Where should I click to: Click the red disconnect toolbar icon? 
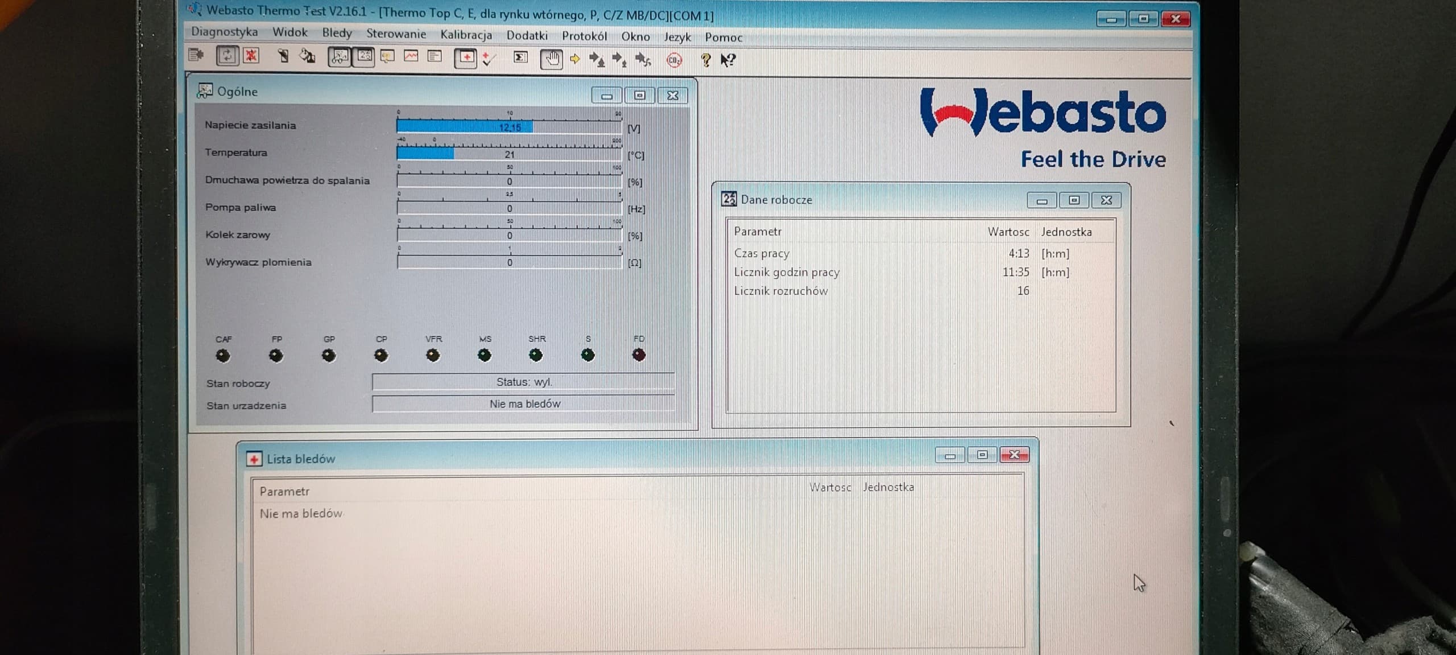point(250,56)
